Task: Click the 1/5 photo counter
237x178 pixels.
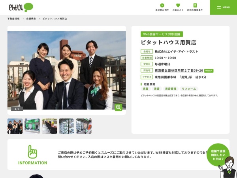Action: point(17,109)
